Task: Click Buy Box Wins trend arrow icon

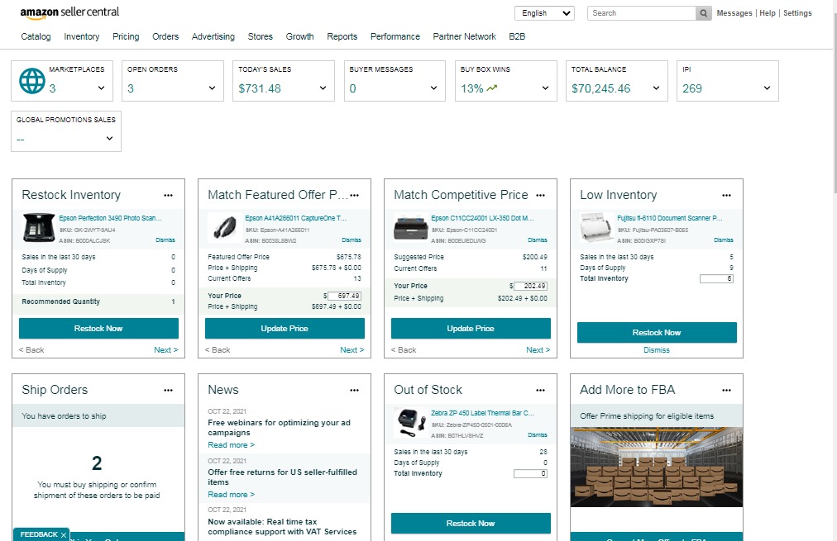Action: pos(491,88)
